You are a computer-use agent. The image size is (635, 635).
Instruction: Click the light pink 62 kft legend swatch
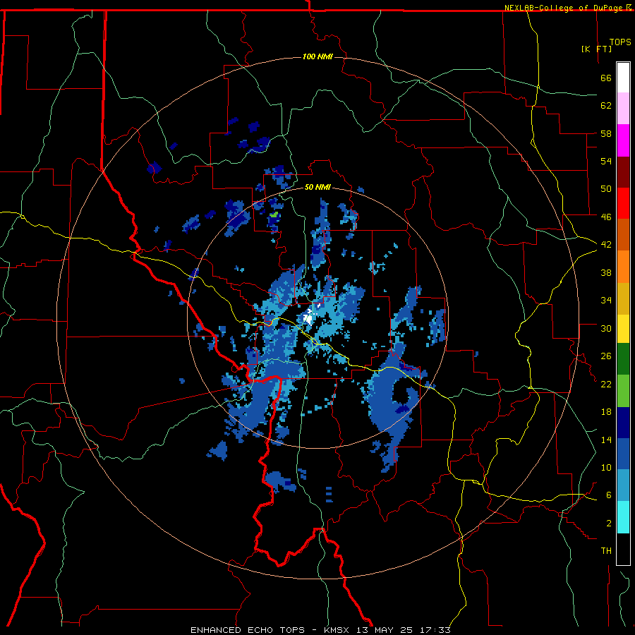click(623, 108)
